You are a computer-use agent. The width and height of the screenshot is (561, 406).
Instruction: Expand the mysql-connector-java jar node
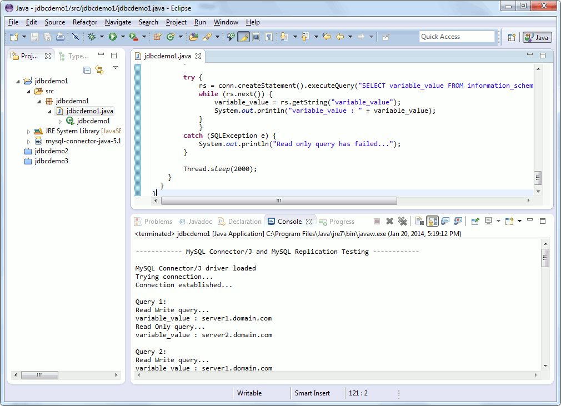[x=29, y=141]
